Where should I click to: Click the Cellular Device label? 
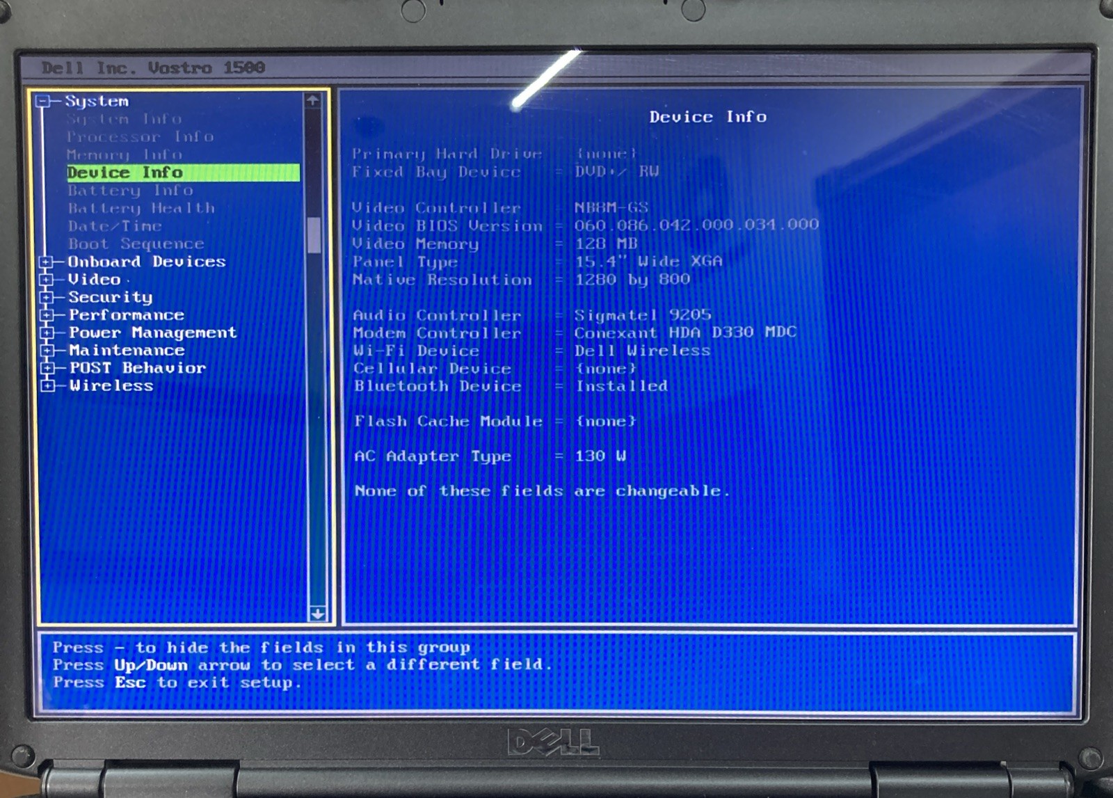tap(432, 369)
